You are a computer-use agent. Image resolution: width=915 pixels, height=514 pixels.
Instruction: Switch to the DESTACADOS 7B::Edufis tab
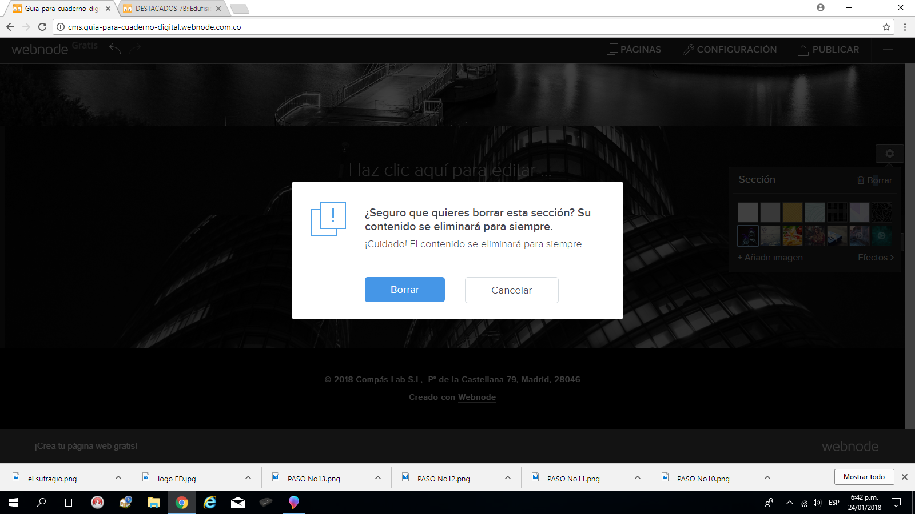click(x=172, y=9)
